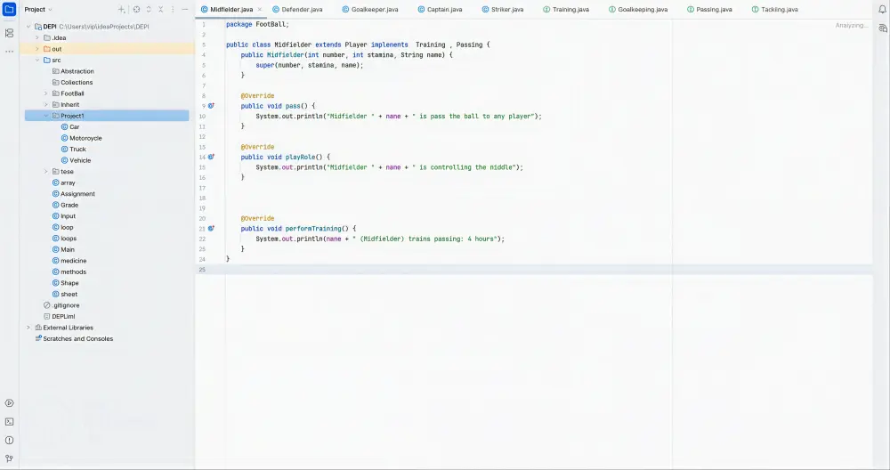
Task: Expand the tese package
Action: click(46, 171)
